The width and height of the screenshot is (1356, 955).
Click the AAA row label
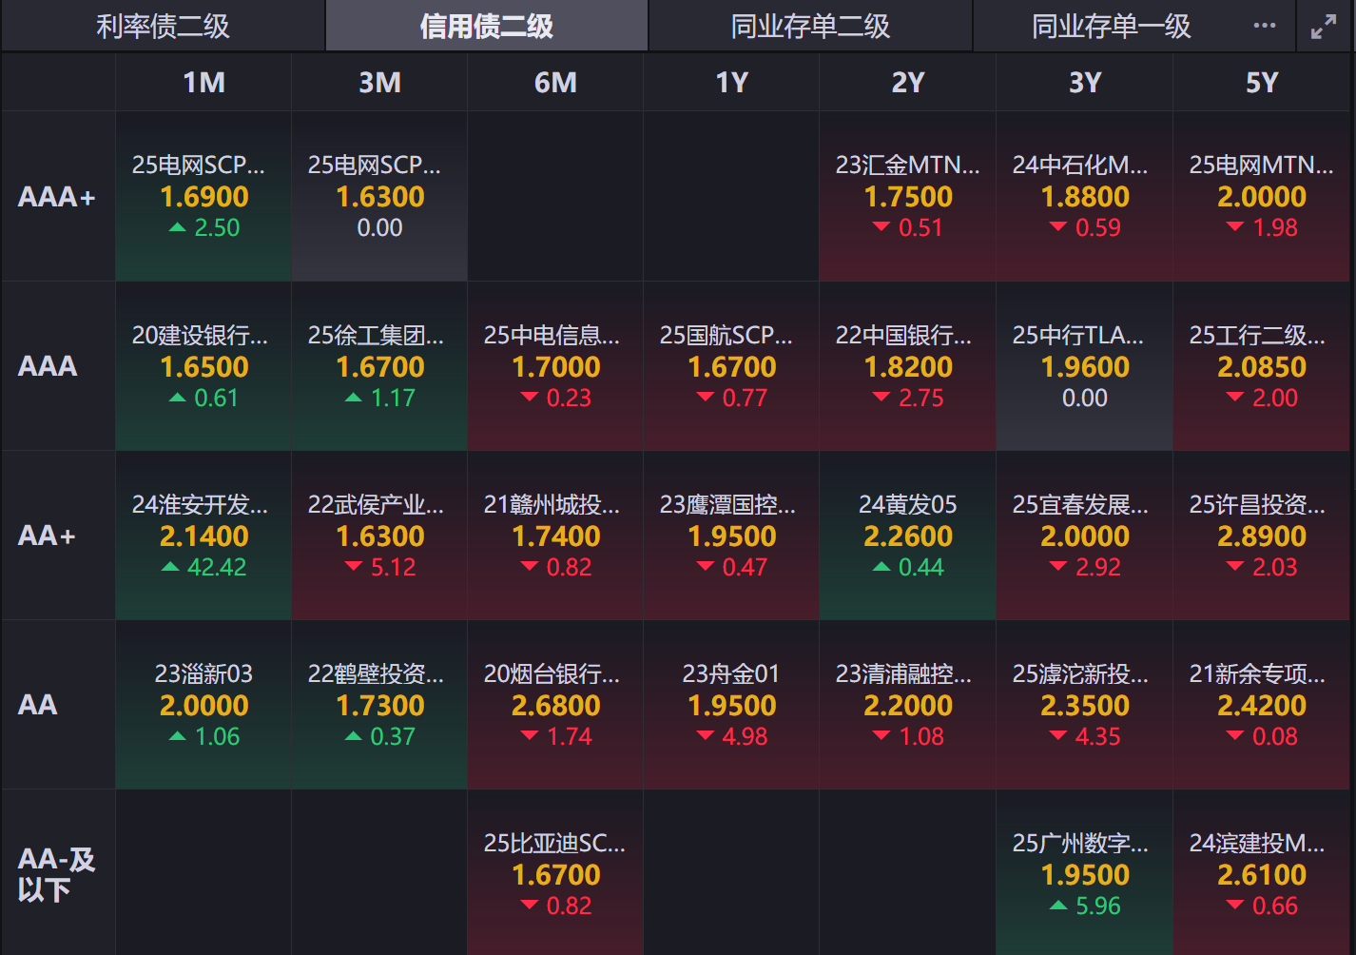coord(58,366)
